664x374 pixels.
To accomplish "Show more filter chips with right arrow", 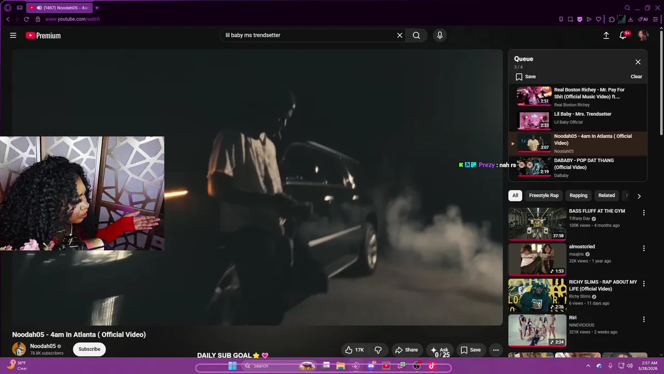I will click(639, 196).
